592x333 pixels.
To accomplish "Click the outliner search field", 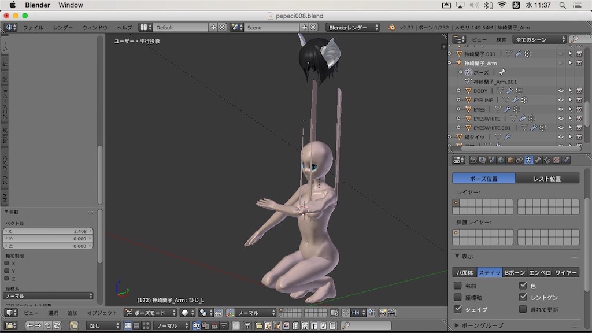I will coord(580,40).
